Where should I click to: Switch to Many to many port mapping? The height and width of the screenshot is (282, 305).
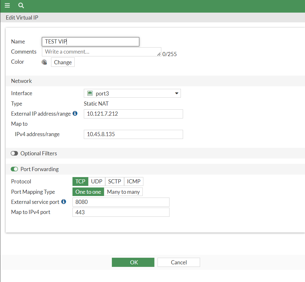pos(123,192)
